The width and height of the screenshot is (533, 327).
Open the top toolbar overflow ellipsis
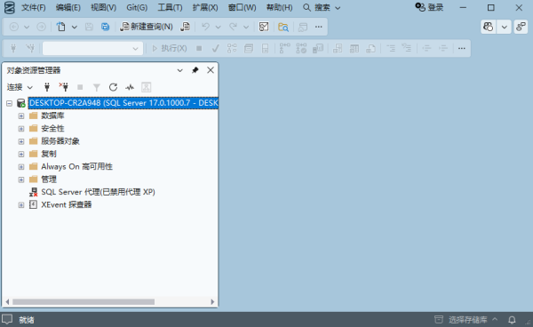(319, 27)
